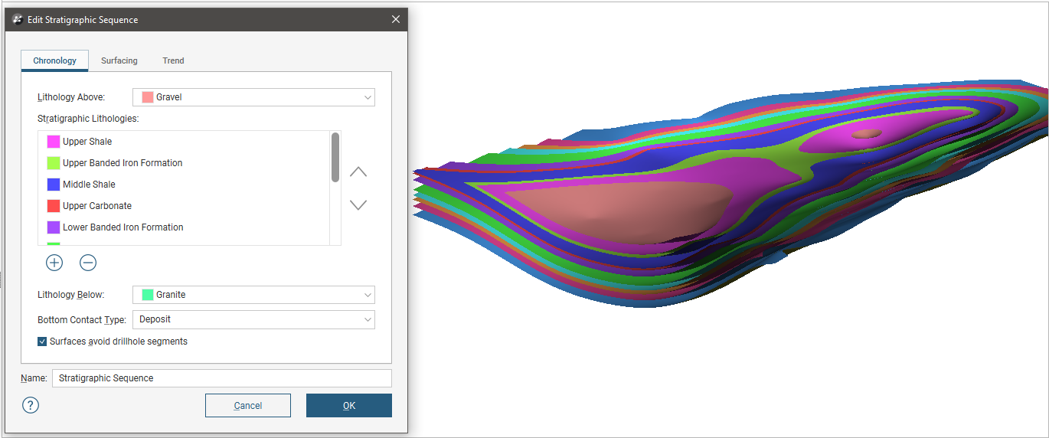Click the Upper Shale magenta color swatch
The image size is (1049, 438).
coord(54,142)
